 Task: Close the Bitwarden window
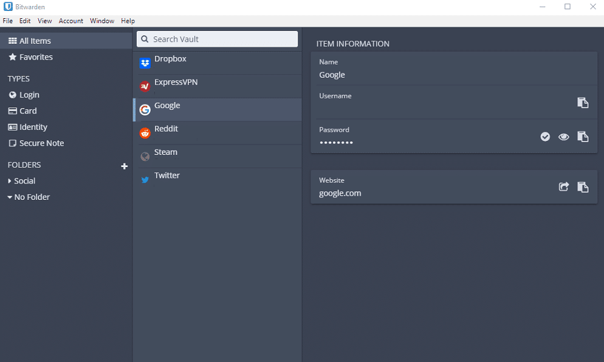[593, 7]
